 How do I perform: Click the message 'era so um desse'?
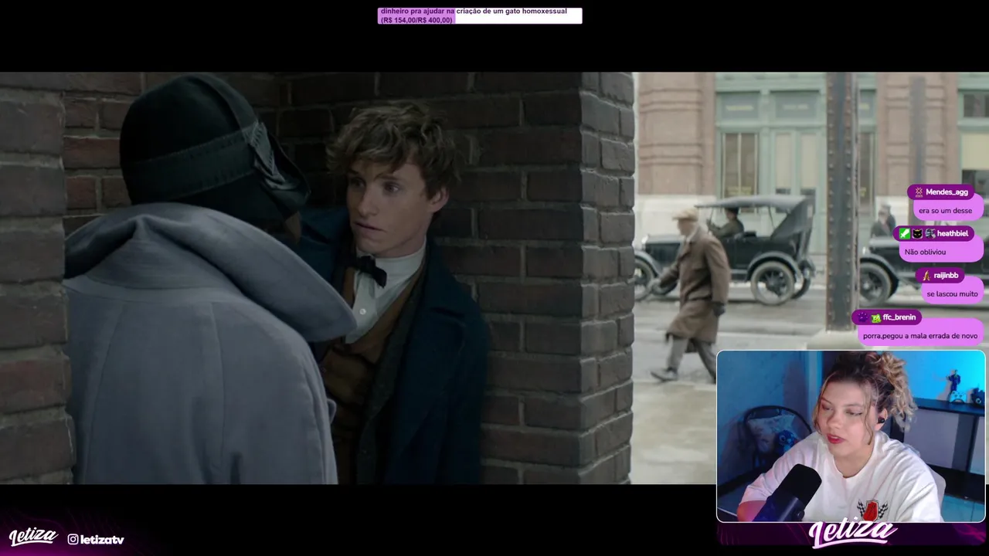click(946, 211)
